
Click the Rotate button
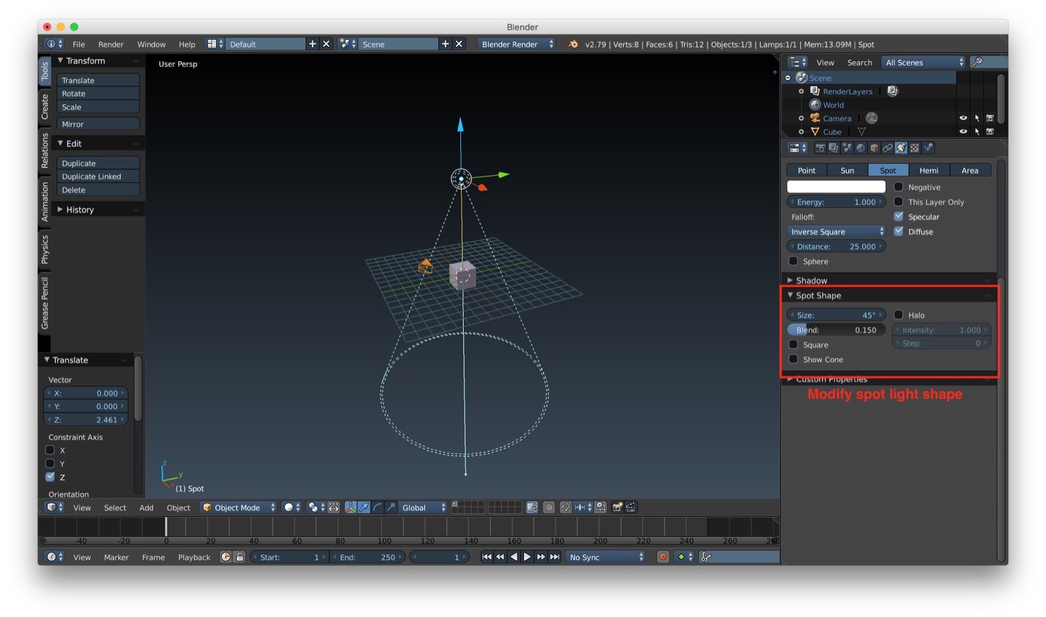[x=98, y=93]
